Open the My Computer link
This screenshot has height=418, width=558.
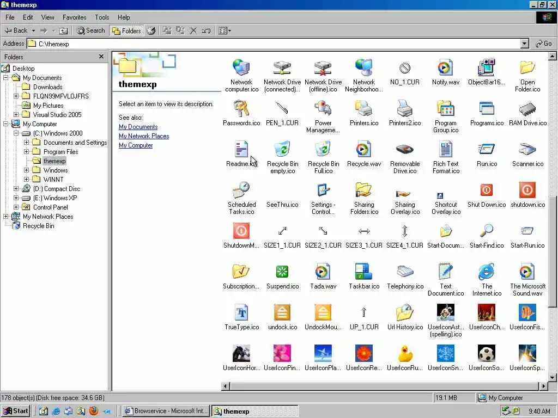[x=136, y=145]
